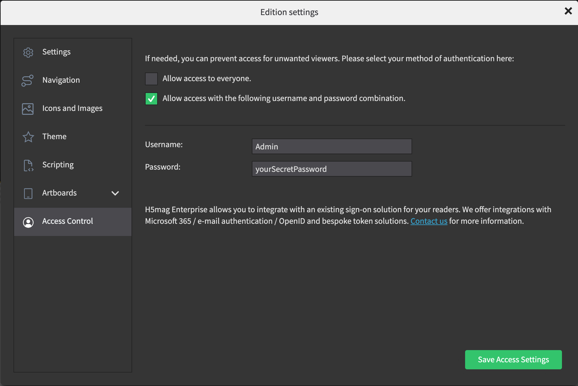Uncheck the username and password access checkbox
The image size is (578, 386).
151,99
